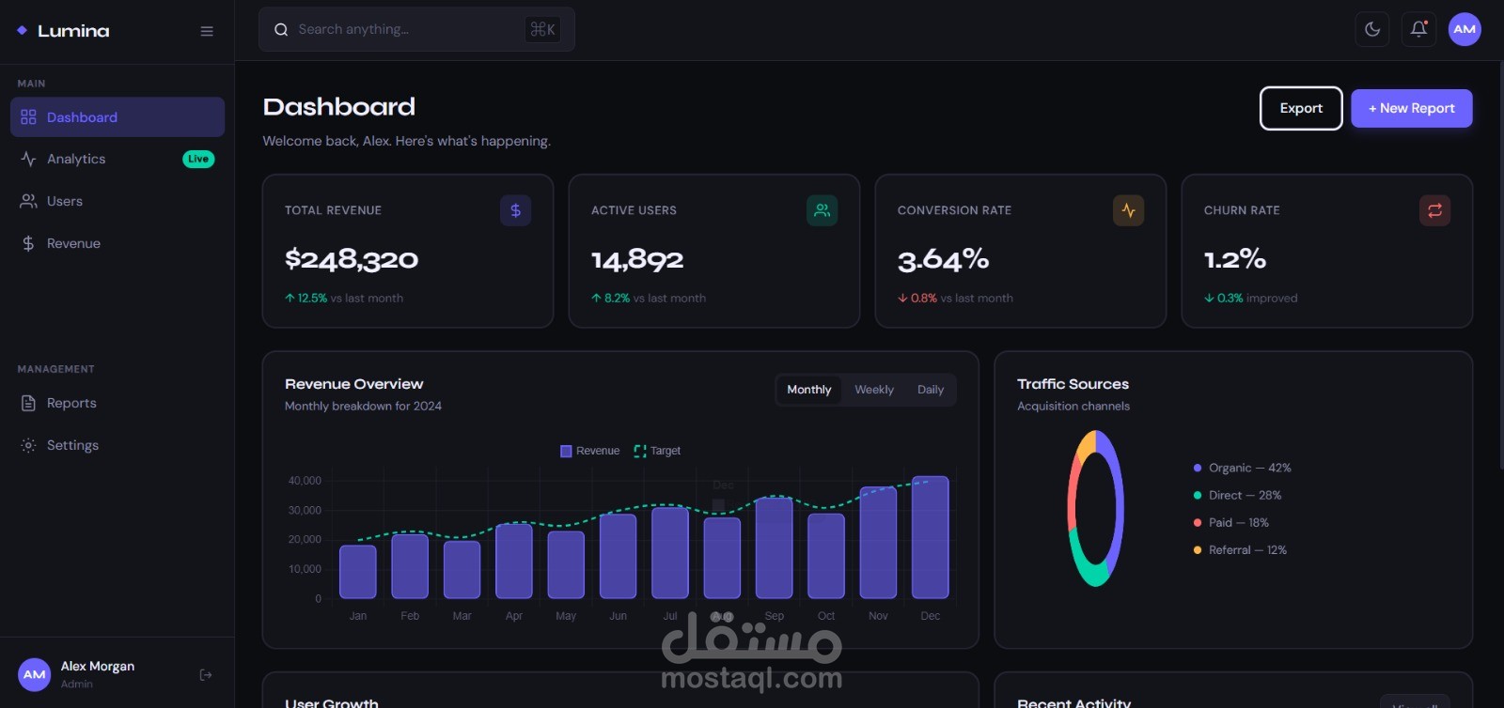Click the 0.3% improved text
Screen dimensions: 1504x708
click(1251, 298)
